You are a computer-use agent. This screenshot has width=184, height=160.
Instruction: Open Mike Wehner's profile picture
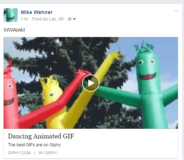(x=10, y=15)
